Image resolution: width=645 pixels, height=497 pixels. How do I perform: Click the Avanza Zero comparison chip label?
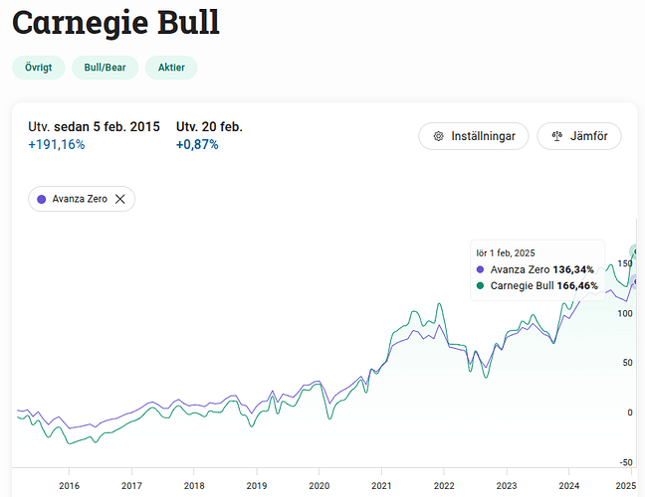80,199
